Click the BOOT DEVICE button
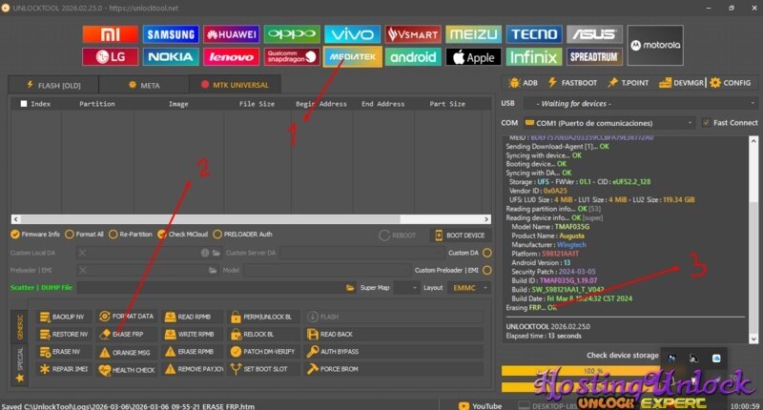Image resolution: width=763 pixels, height=410 pixels. pyautogui.click(x=460, y=235)
